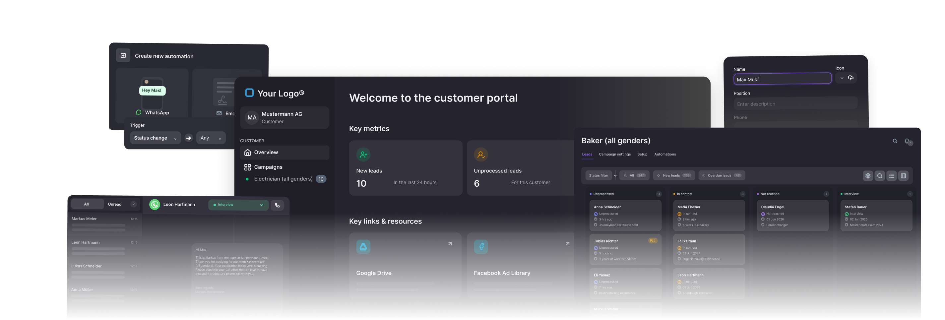This screenshot has width=945, height=320.
Task: Click the WhatsApp icon next to Leon Hartmann
Action: coord(155,205)
